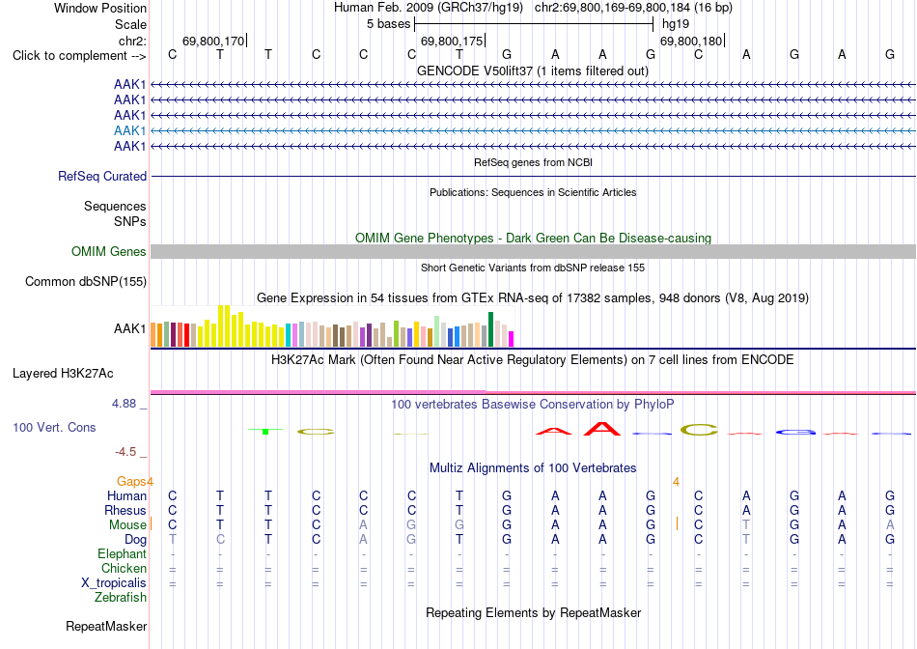Click the large olive C PhyloP letter

tap(699, 430)
